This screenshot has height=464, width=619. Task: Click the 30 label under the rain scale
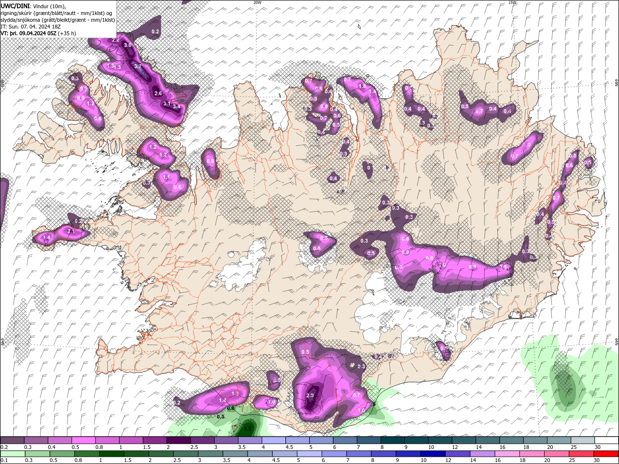click(597, 460)
